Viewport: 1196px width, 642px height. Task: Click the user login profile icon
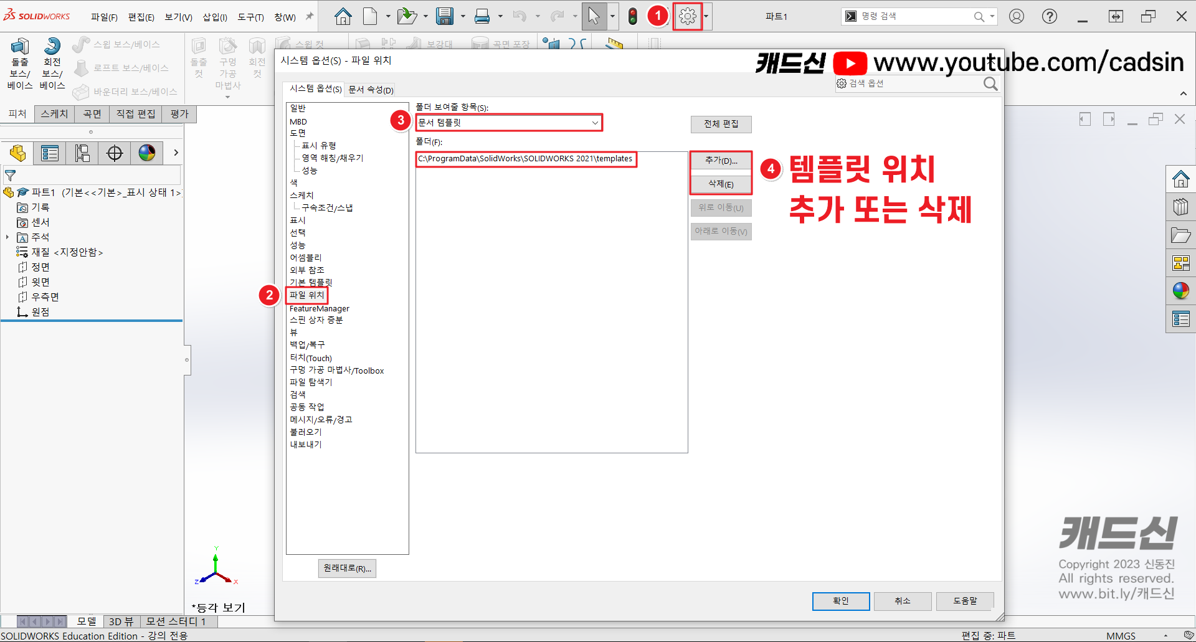(x=1017, y=16)
